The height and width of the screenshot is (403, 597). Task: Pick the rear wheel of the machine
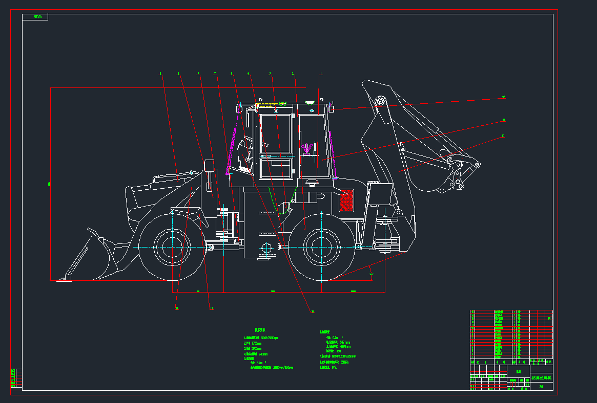(321, 247)
